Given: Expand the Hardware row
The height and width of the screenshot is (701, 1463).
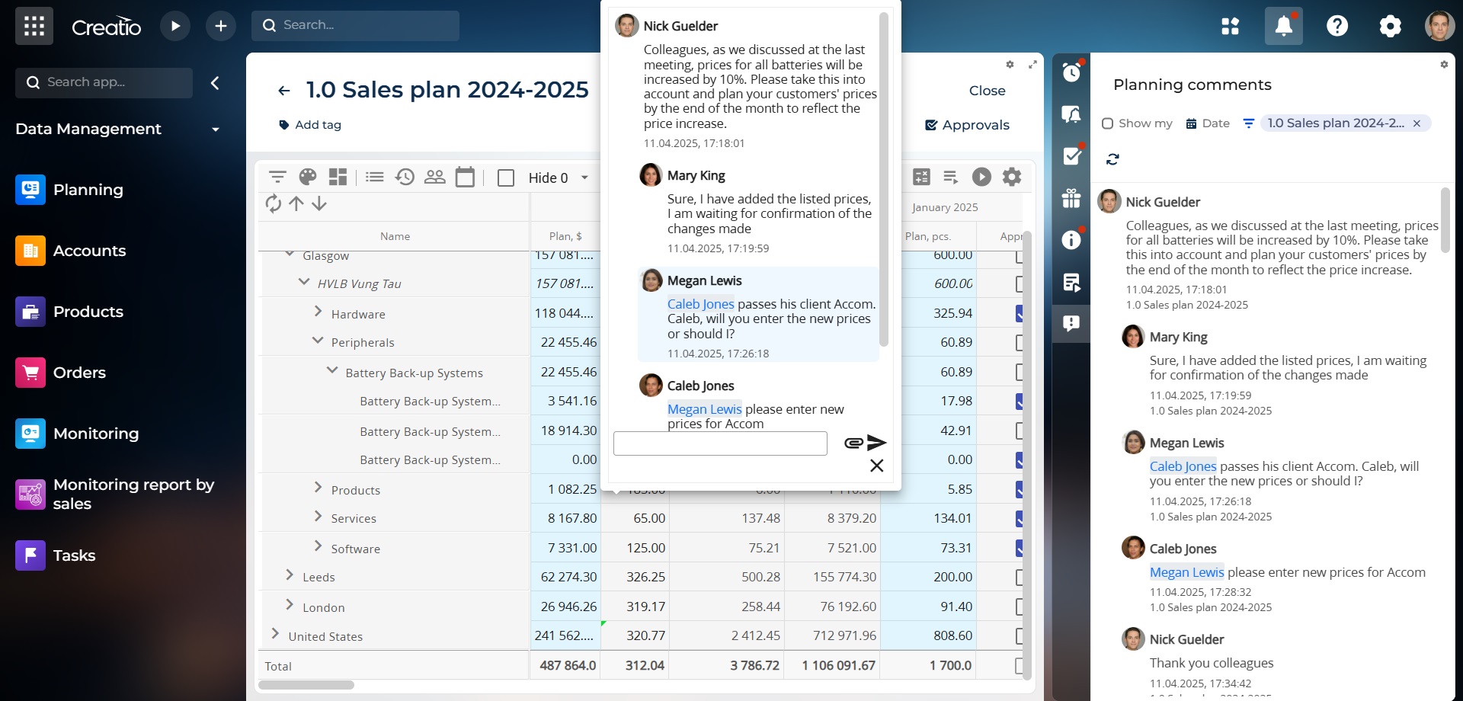Looking at the screenshot, I should tap(319, 311).
